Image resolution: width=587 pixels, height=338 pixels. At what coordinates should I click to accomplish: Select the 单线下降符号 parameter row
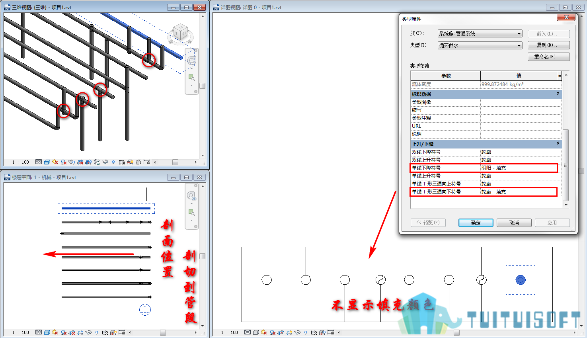click(x=484, y=168)
